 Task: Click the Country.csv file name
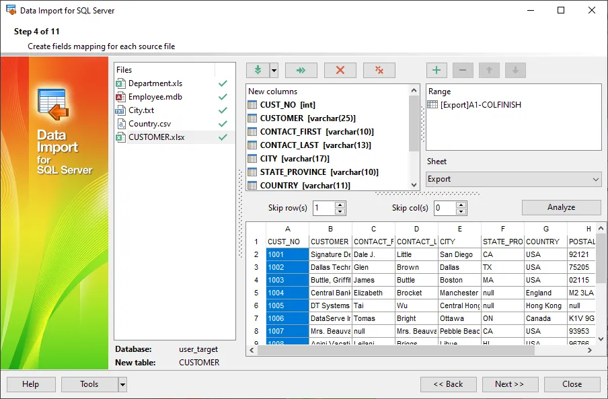[x=150, y=124]
